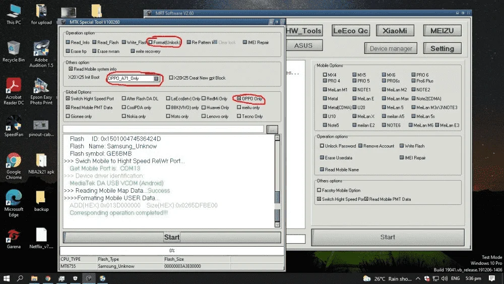
Task: Open NBA2k21 apk desktop folder
Action: pos(41,164)
